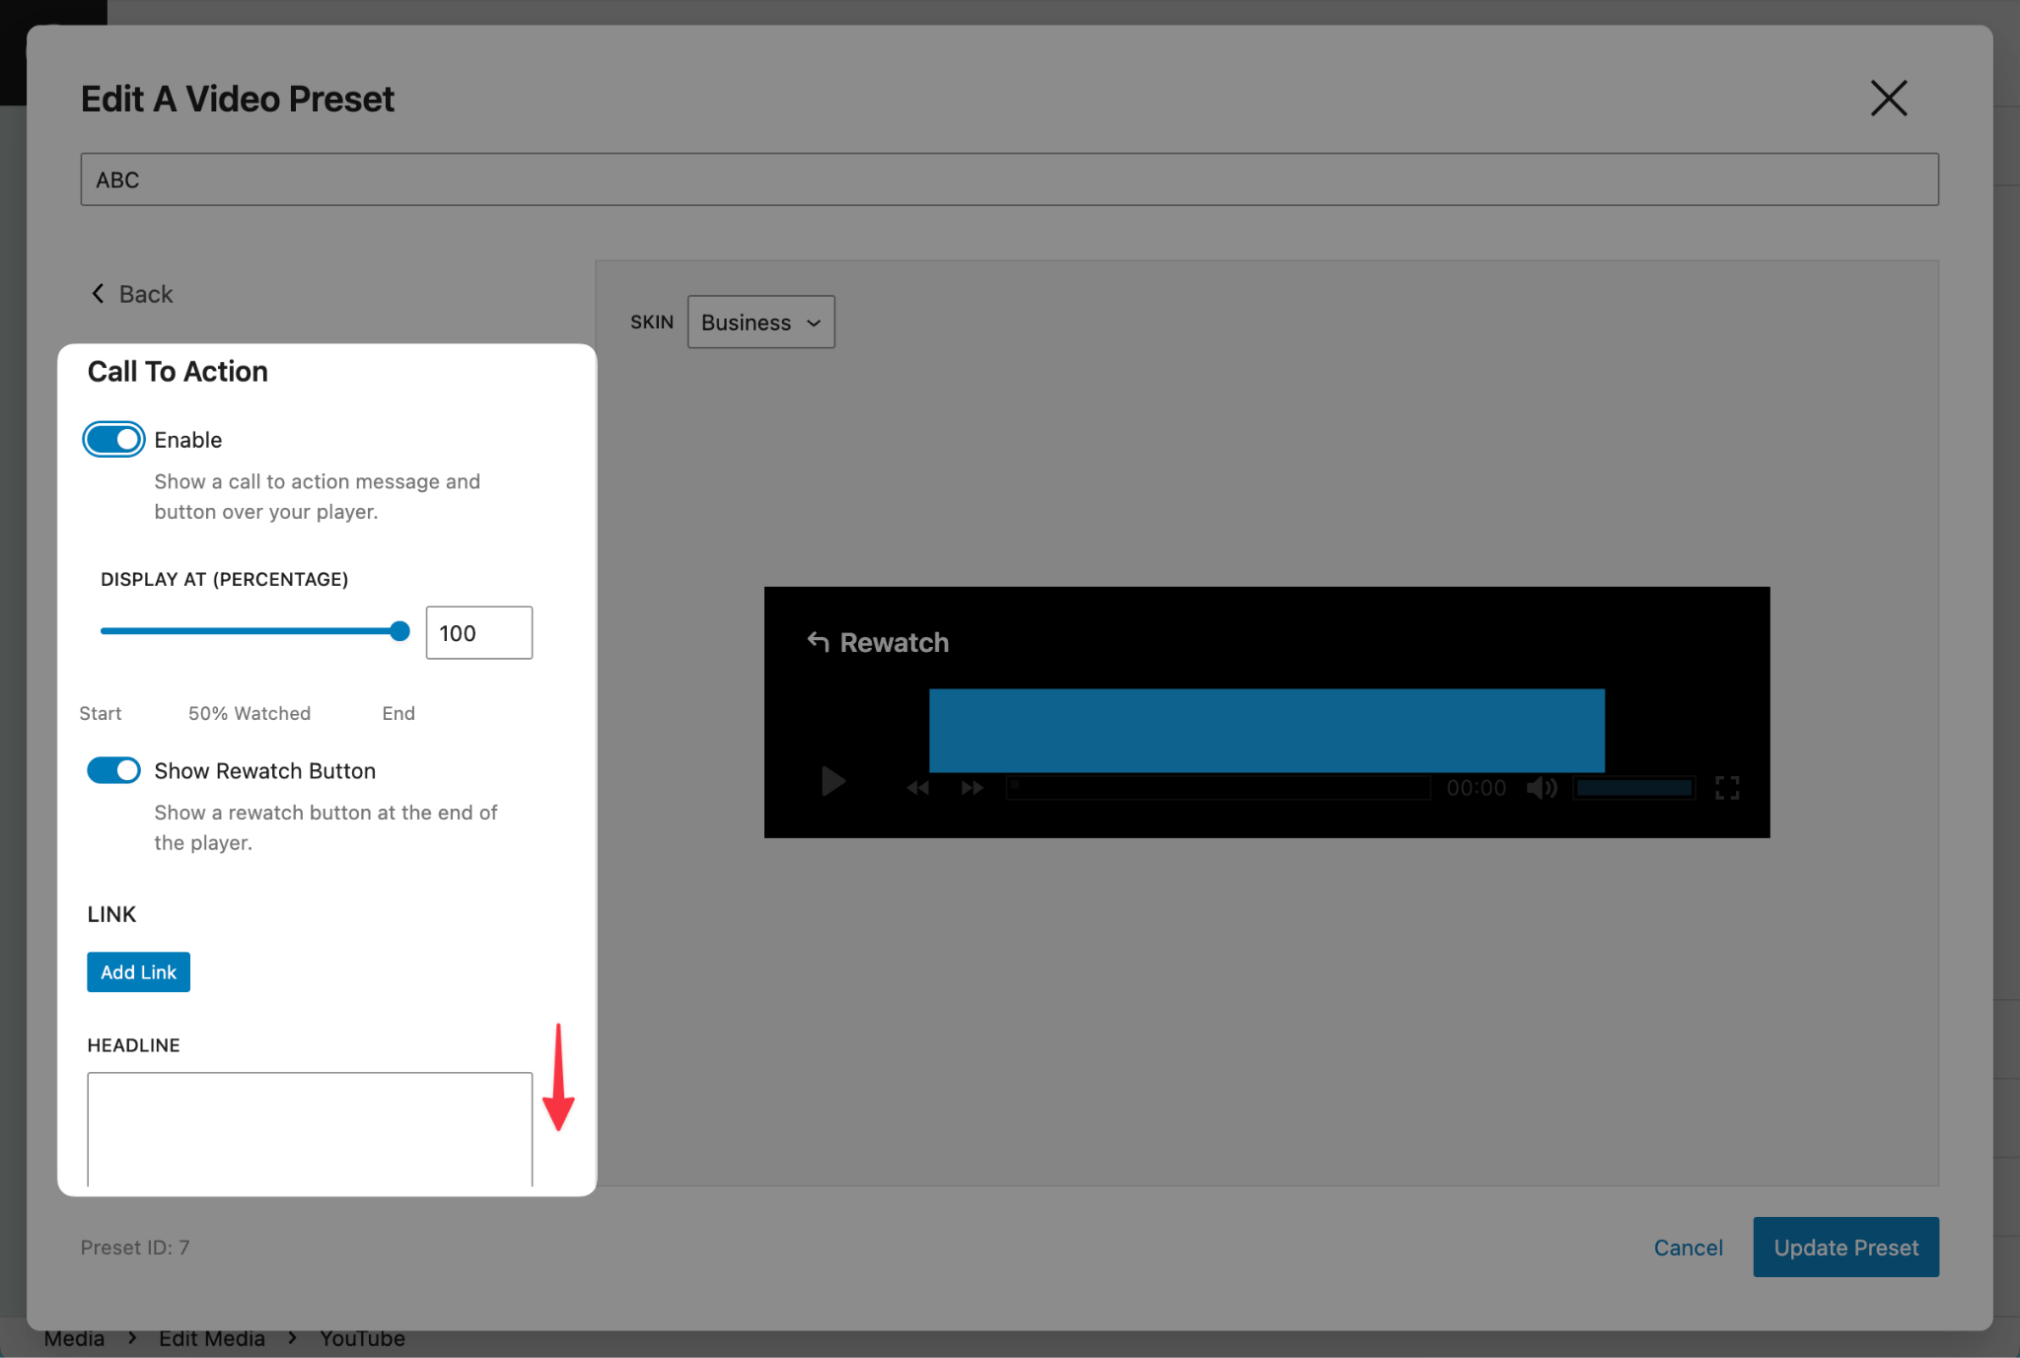Viewport: 2020px width, 1358px height.
Task: Open the Media breadcrumb item
Action: coord(76,1338)
